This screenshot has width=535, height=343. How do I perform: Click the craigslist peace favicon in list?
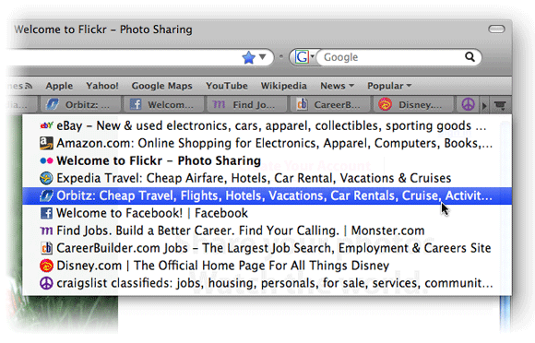click(x=46, y=283)
